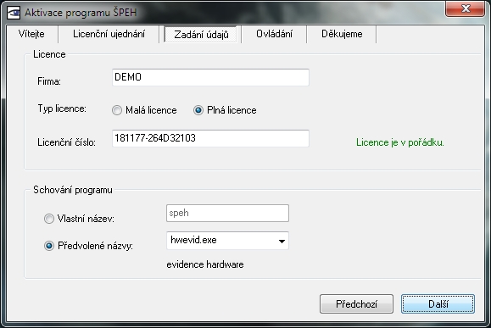Focus the Licenční číslo input field
491x328 pixels.
click(x=210, y=138)
